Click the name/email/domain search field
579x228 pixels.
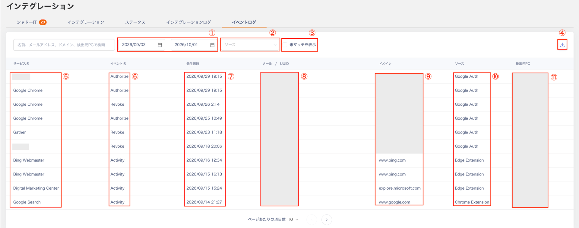64,45
